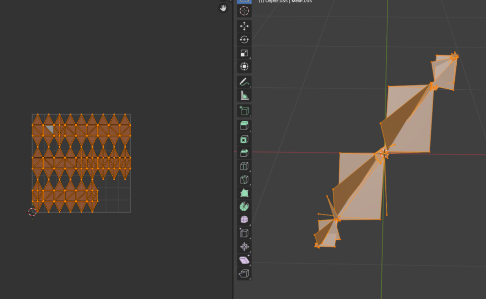Pick the Measure ruler tool
The image size is (486, 299).
coord(244,96)
